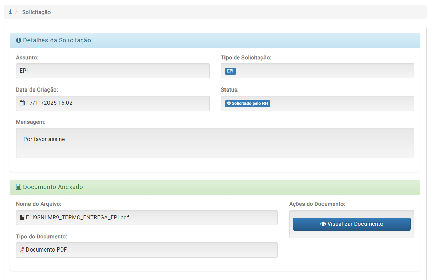Viewport: 431px width, 280px height.
Task: Click the eye icon on Visualizar Documento
Action: coord(323,224)
